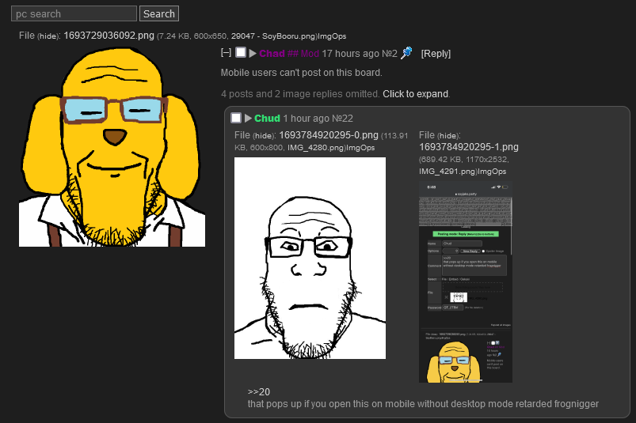Open the mobile screenshot thumbnail

coord(466,282)
